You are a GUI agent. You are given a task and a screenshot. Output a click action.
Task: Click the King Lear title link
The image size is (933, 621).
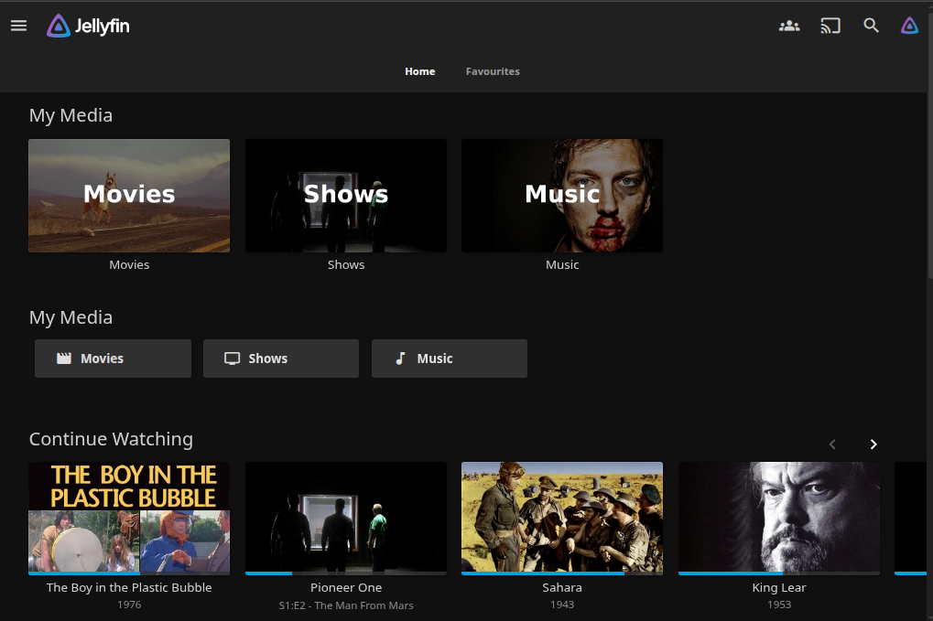point(779,588)
